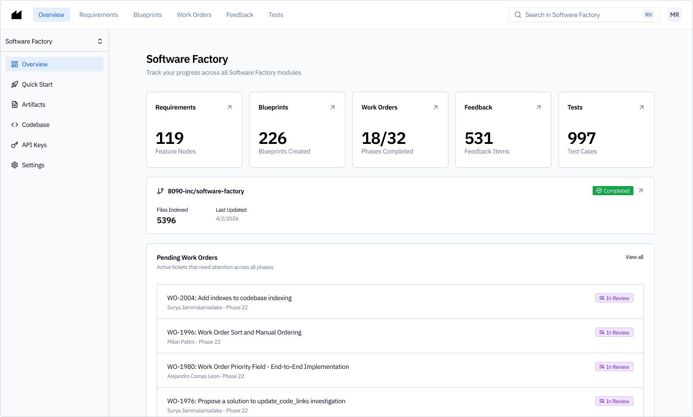This screenshot has height=417, width=693.
Task: Open the Feedback module via its arrow icon
Action: 538,107
